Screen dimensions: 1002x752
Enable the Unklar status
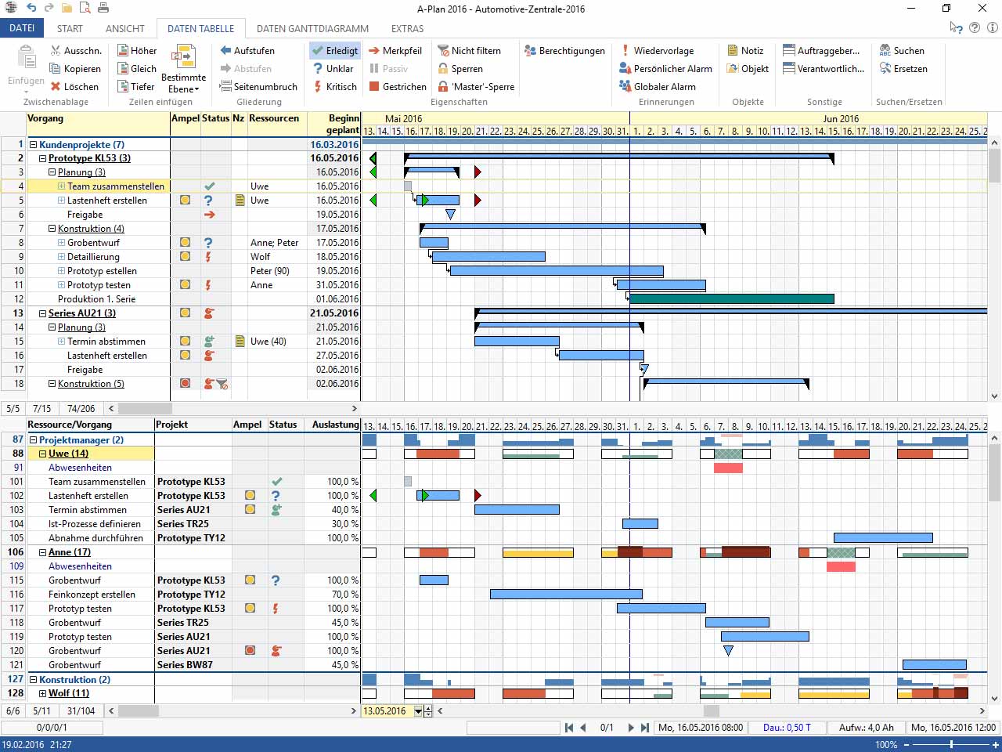pos(335,68)
